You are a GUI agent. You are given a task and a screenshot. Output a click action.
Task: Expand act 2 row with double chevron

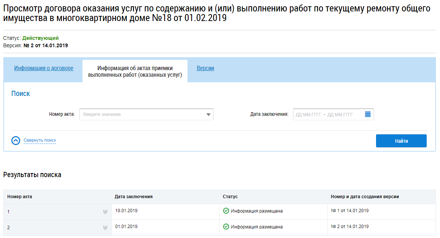tap(105, 228)
